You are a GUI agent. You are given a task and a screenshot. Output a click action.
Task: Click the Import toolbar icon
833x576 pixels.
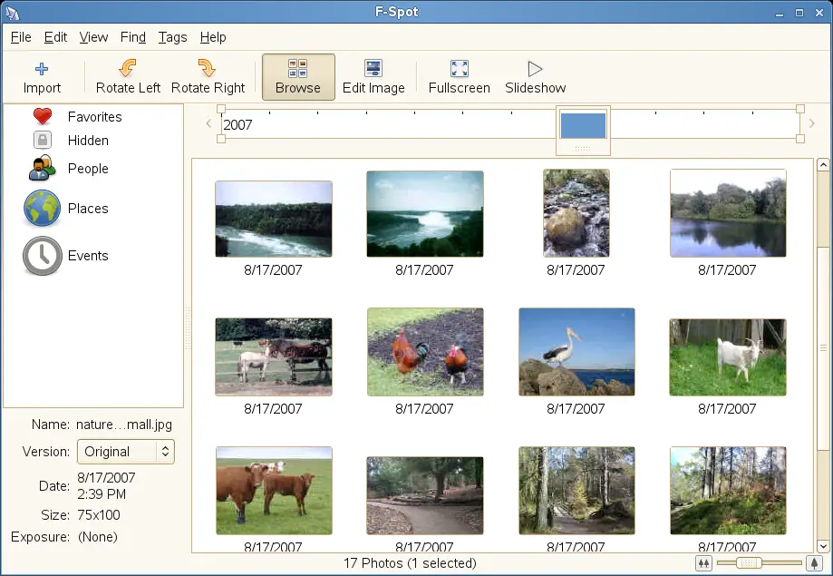(42, 76)
